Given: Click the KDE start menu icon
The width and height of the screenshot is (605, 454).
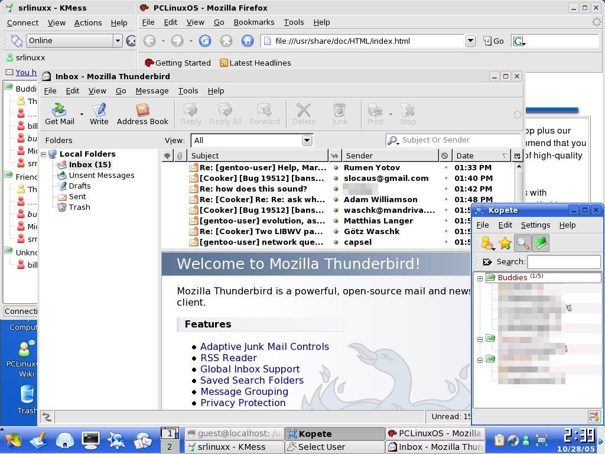Looking at the screenshot, I should (12, 441).
